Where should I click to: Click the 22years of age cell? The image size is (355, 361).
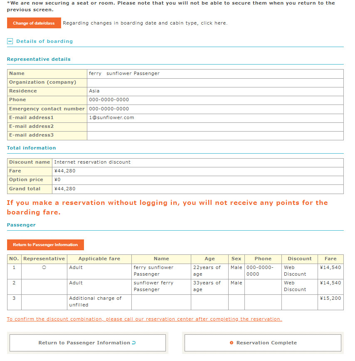pos(207,271)
